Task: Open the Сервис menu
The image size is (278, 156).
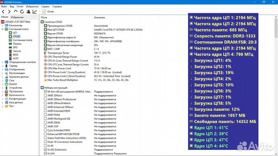Action: click(x=46, y=7)
